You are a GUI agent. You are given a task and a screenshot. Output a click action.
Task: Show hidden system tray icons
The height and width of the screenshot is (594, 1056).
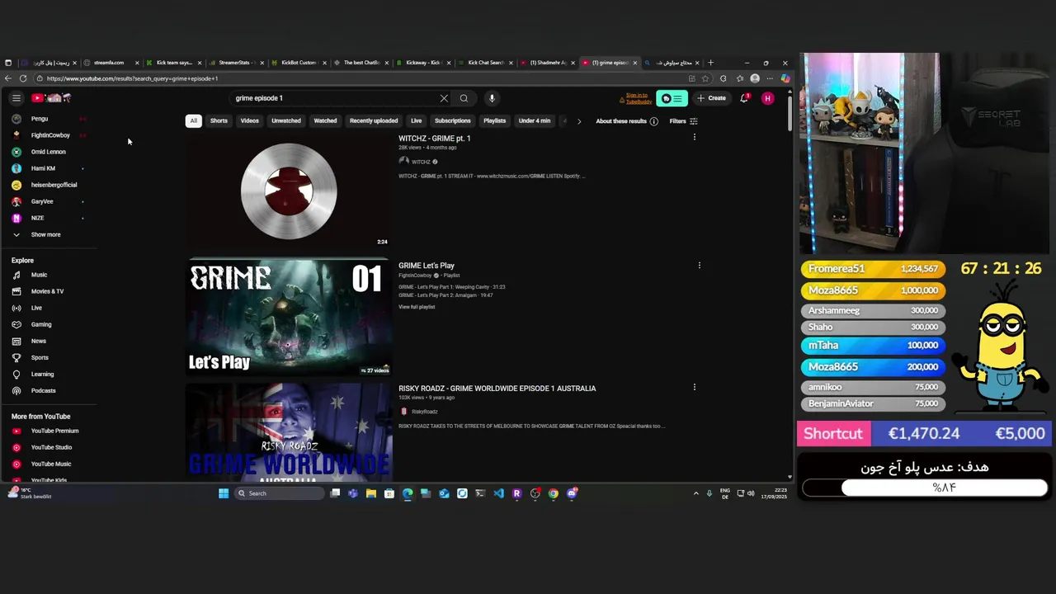pos(695,493)
